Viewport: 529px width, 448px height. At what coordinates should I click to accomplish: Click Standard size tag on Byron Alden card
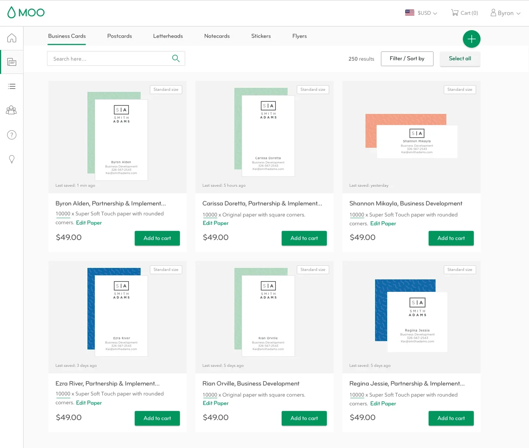point(166,90)
